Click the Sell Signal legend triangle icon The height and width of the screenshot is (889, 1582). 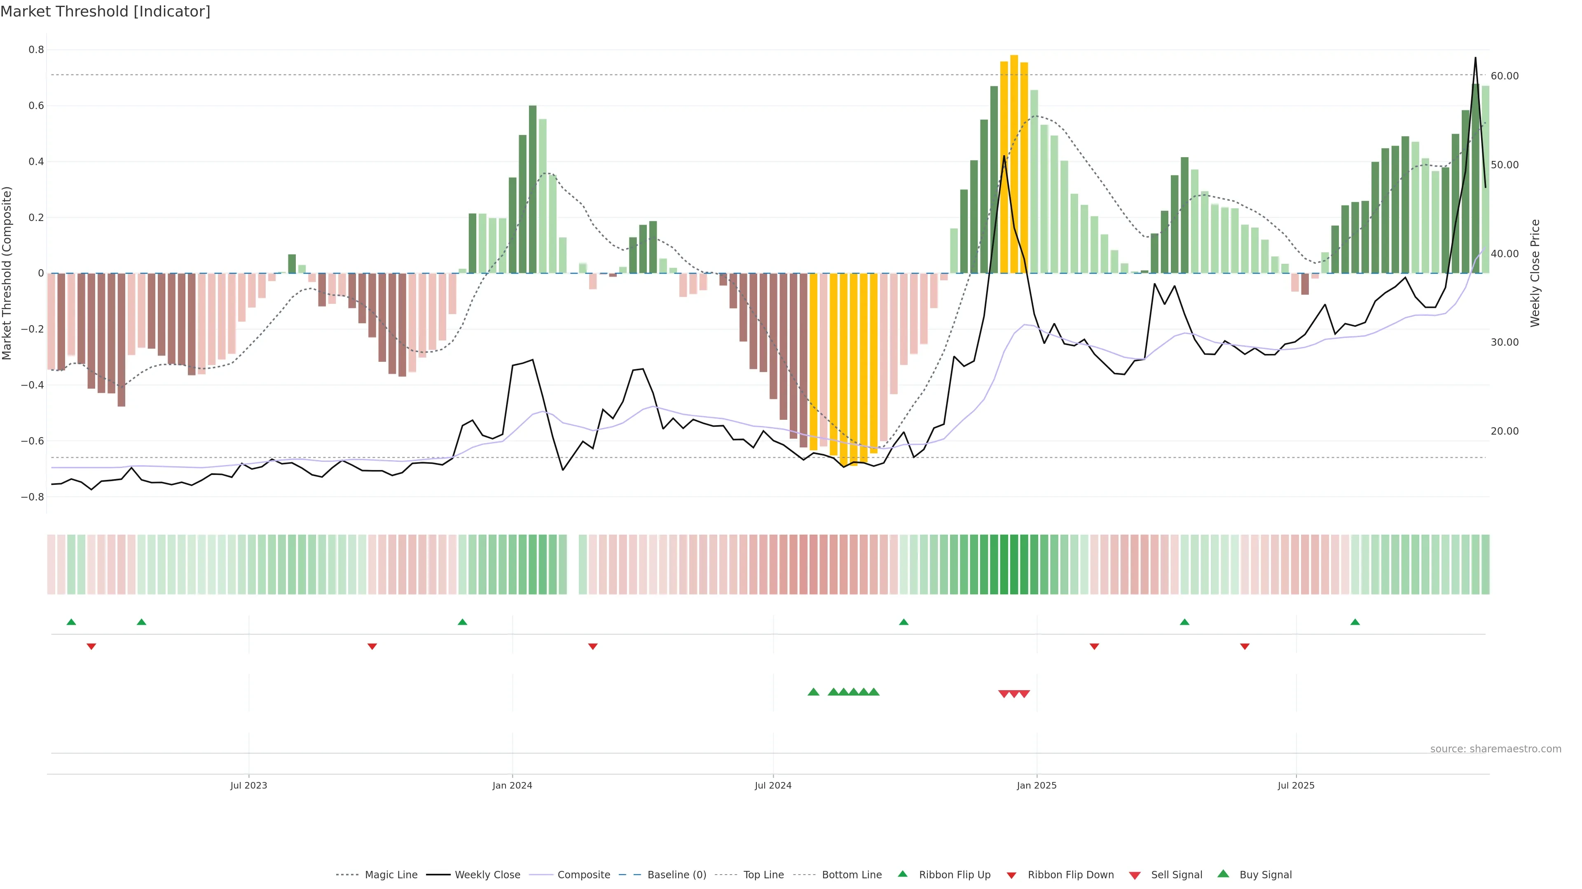[1135, 875]
